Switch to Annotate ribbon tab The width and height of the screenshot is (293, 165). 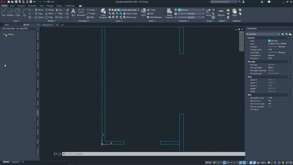click(x=21, y=6)
